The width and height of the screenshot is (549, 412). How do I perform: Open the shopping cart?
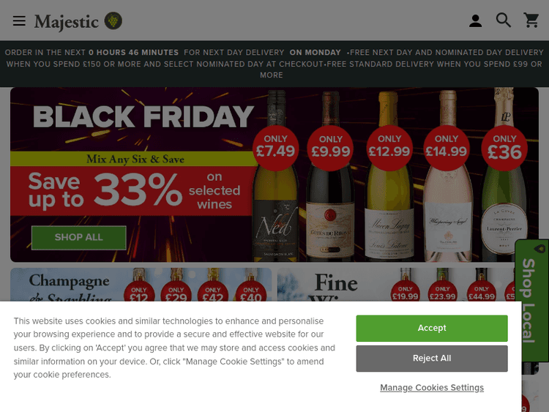(x=531, y=20)
